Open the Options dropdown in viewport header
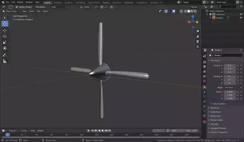The image size is (244, 142). (x=195, y=7)
